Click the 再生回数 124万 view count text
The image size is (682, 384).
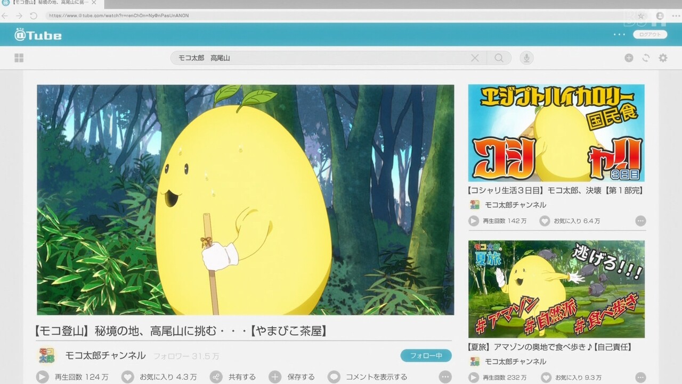82,377
